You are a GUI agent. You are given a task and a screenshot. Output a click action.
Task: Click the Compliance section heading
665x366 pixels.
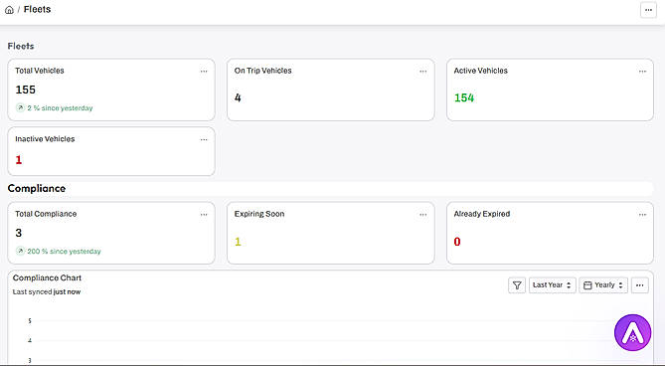[37, 188]
